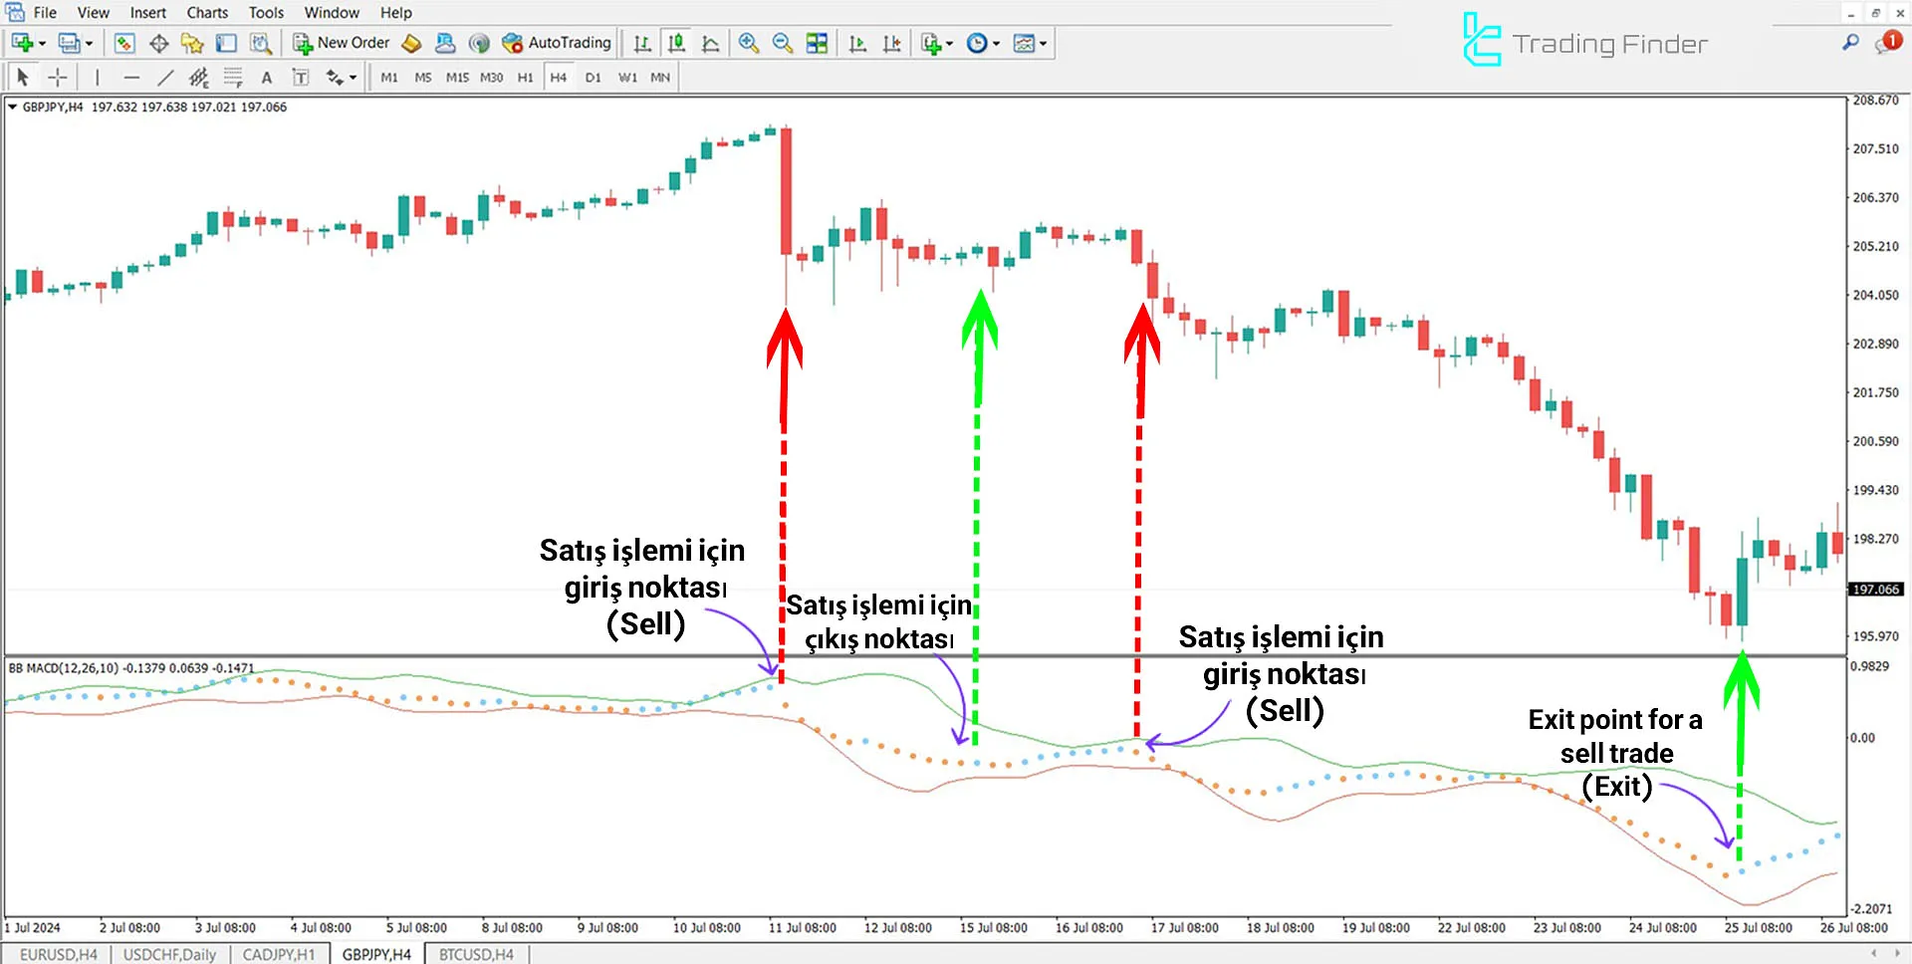Toggle AutoTrading on
Screen dimensions: 1912x964
[558, 43]
